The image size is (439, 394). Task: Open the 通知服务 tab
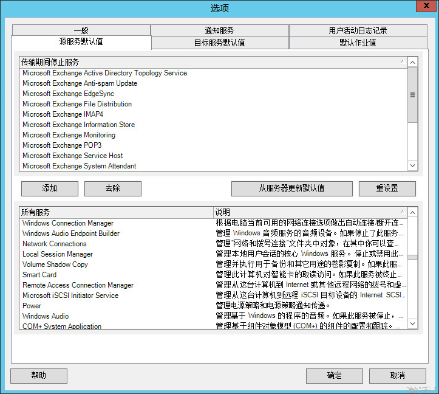tap(219, 30)
